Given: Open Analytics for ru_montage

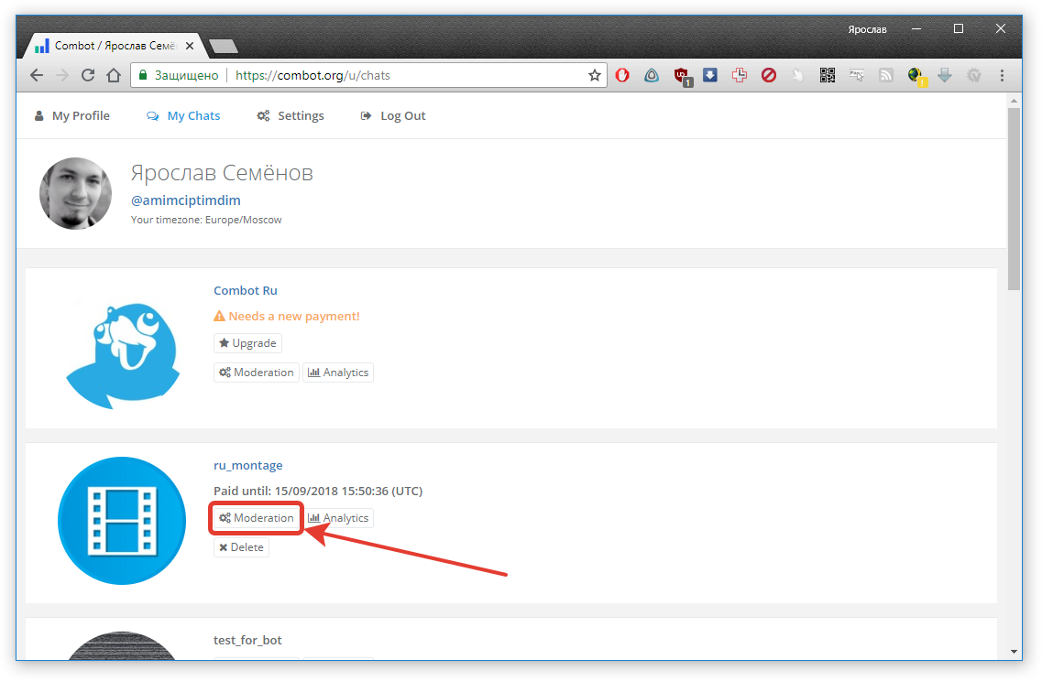Looking at the screenshot, I should [x=338, y=518].
